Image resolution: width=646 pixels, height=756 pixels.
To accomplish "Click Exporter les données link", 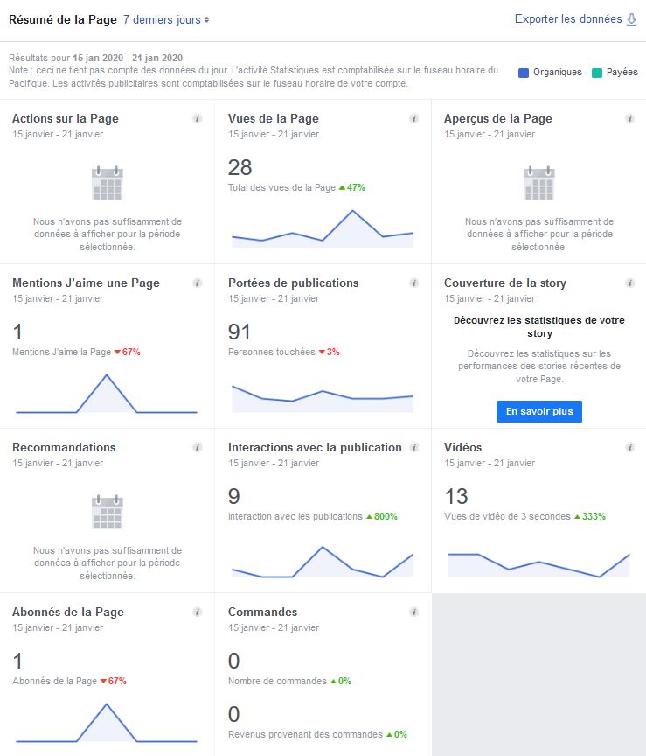I will click(x=568, y=19).
